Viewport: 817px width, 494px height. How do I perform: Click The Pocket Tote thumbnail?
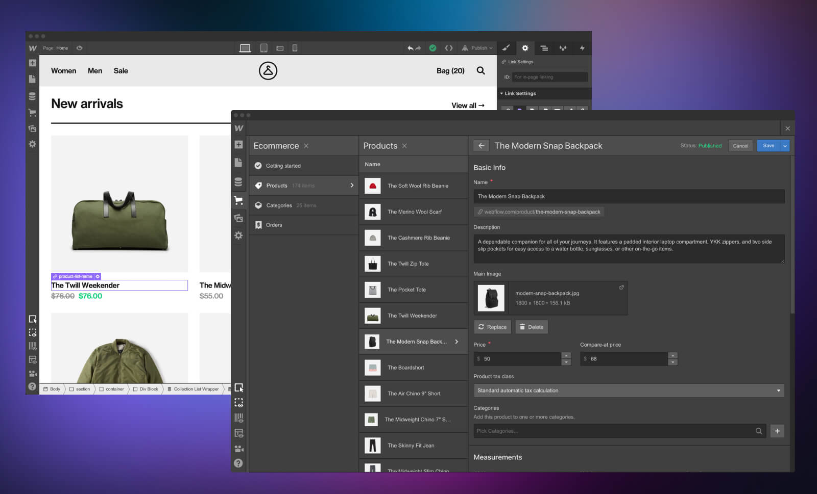point(373,290)
